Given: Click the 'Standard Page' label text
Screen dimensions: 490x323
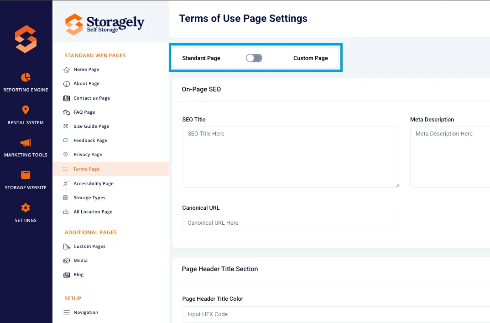Looking at the screenshot, I should (x=201, y=58).
